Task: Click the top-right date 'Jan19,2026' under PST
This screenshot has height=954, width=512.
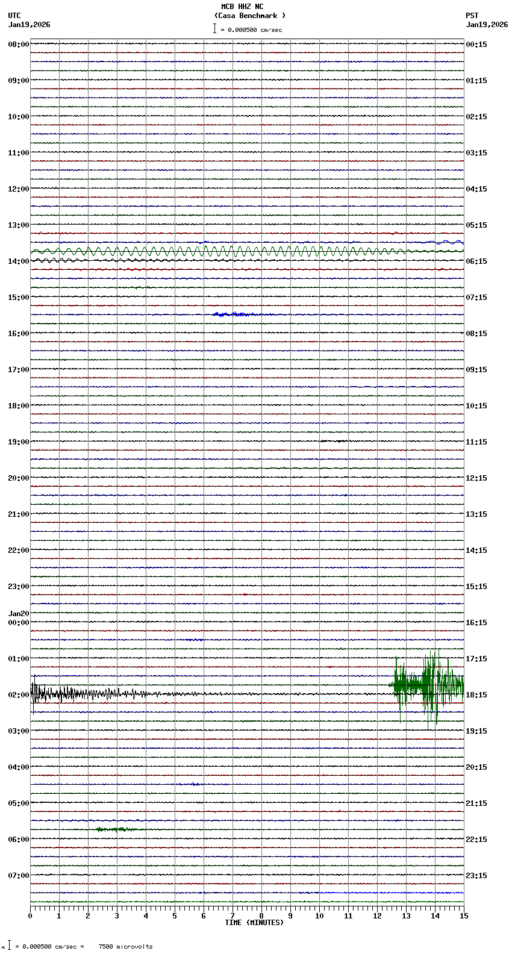Action: (487, 25)
